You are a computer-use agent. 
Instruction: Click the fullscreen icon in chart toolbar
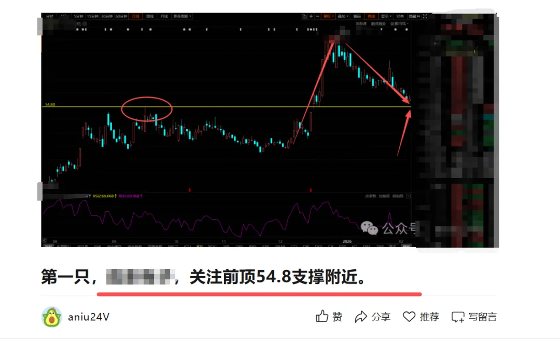click(x=425, y=17)
